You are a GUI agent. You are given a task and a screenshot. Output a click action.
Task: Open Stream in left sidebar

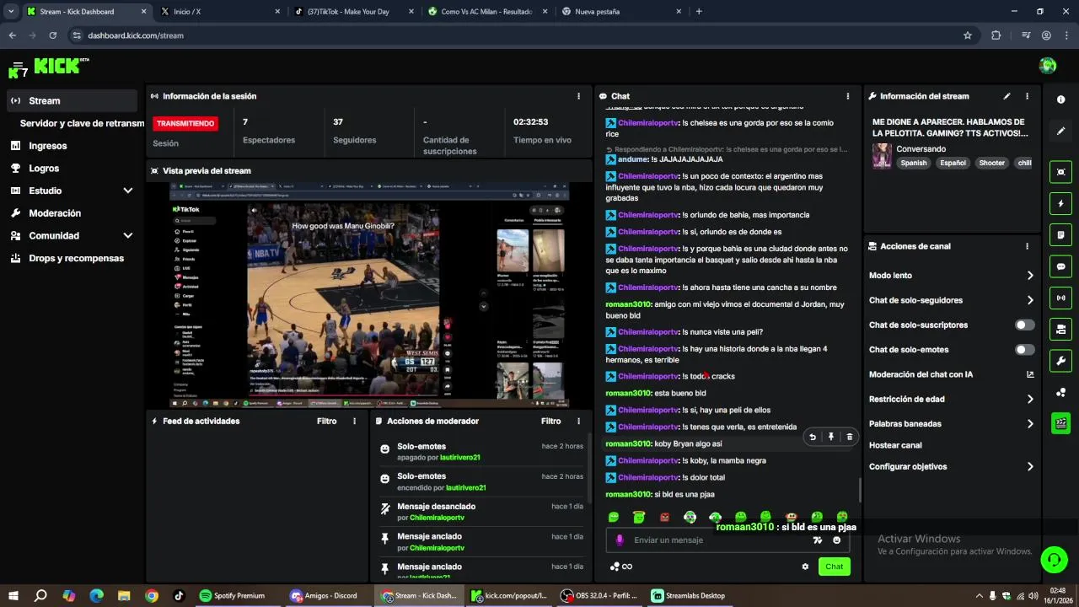pos(72,100)
